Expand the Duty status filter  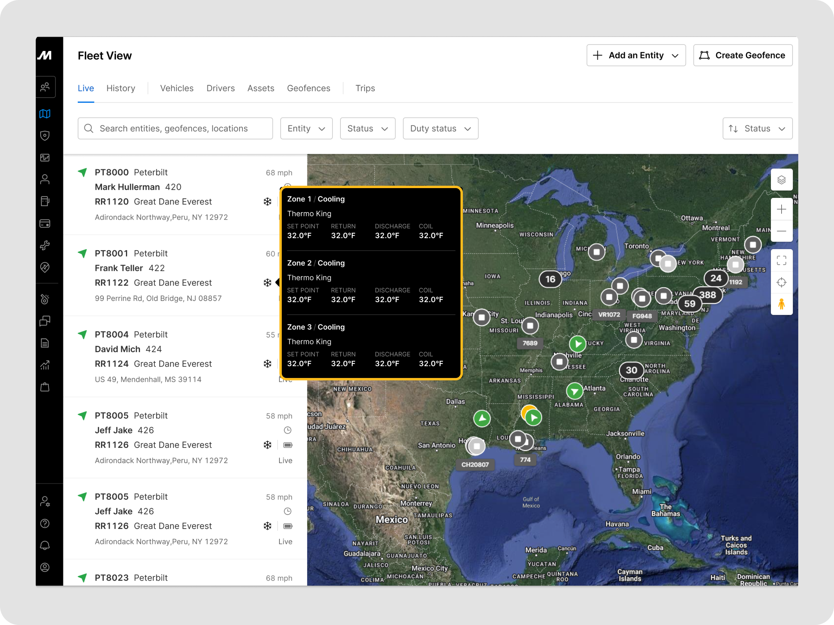coord(440,129)
